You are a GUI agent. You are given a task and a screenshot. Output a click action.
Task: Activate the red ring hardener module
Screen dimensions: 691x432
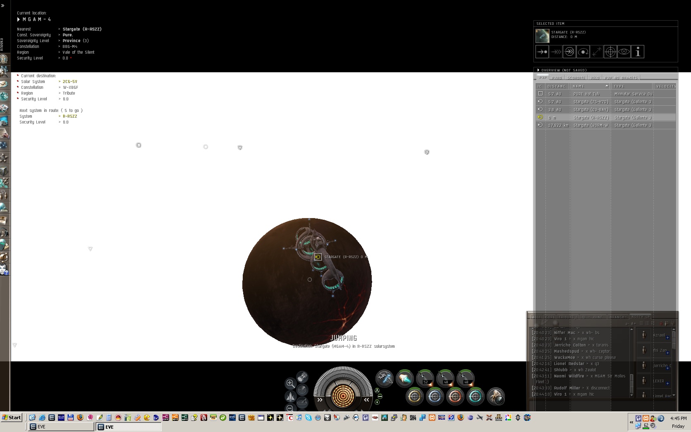455,396
